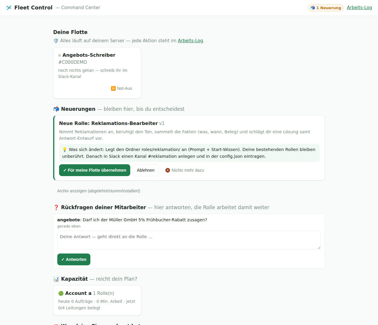Click the Fleet Control plane logo icon
378x325 pixels.
coord(9,8)
